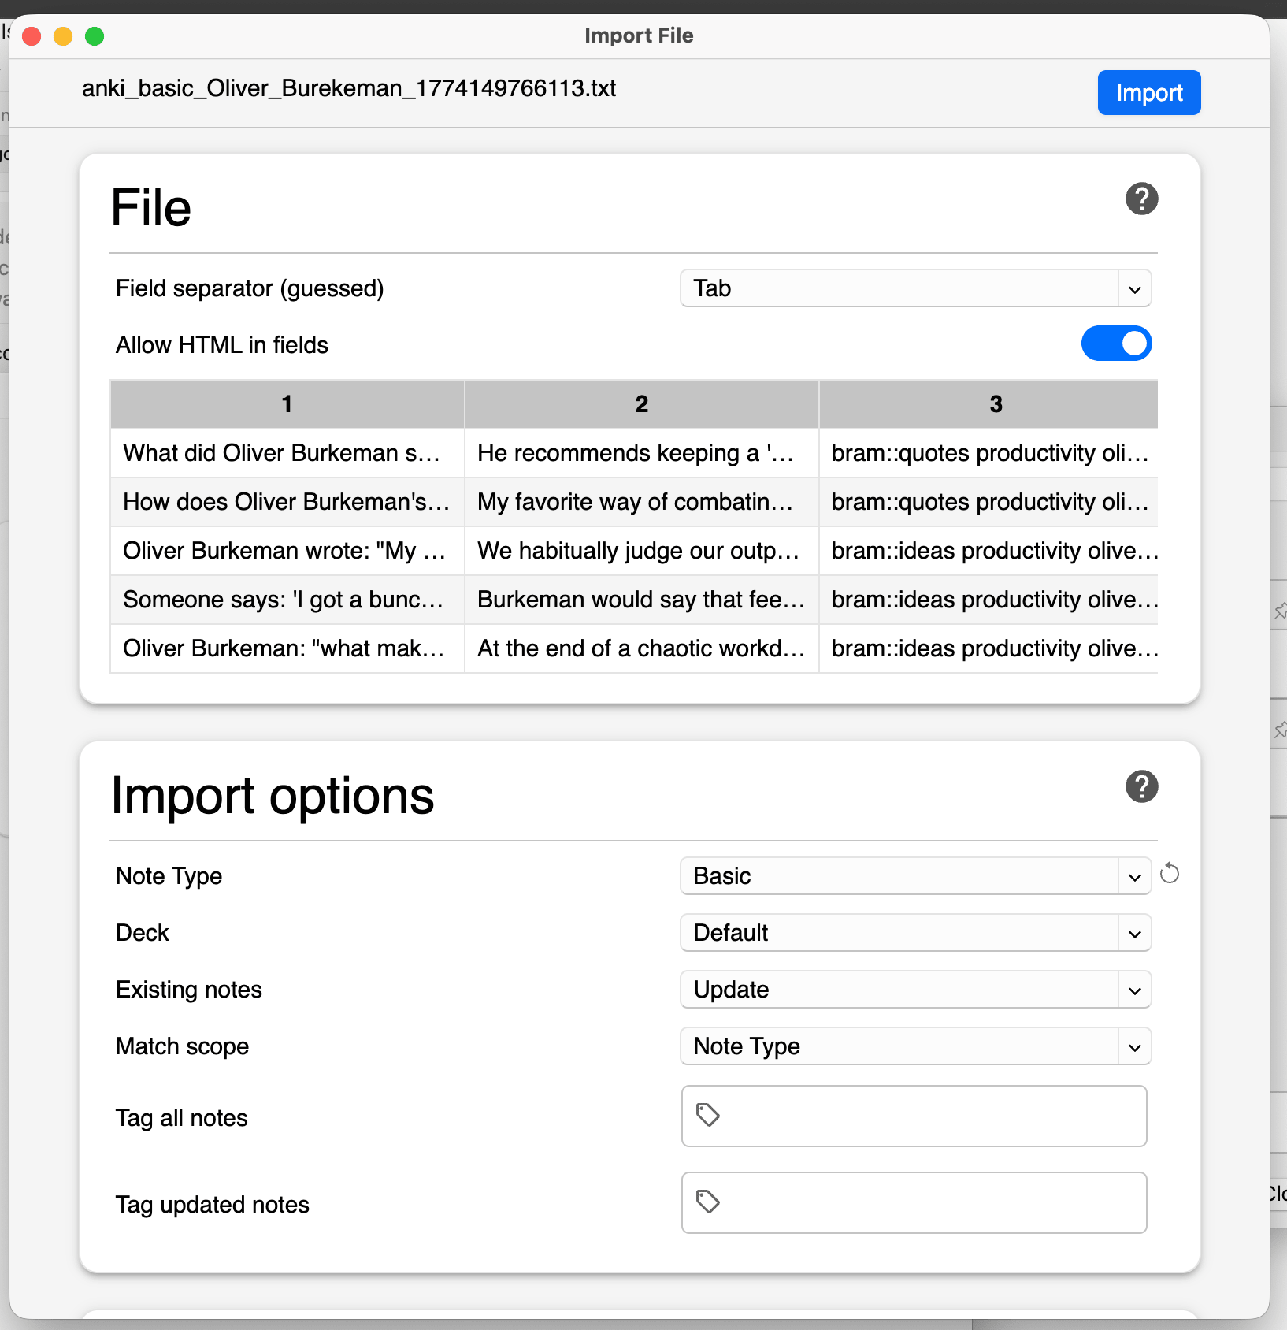This screenshot has width=1287, height=1330.
Task: Toggle Allow HTML in fields switch
Action: (x=1116, y=344)
